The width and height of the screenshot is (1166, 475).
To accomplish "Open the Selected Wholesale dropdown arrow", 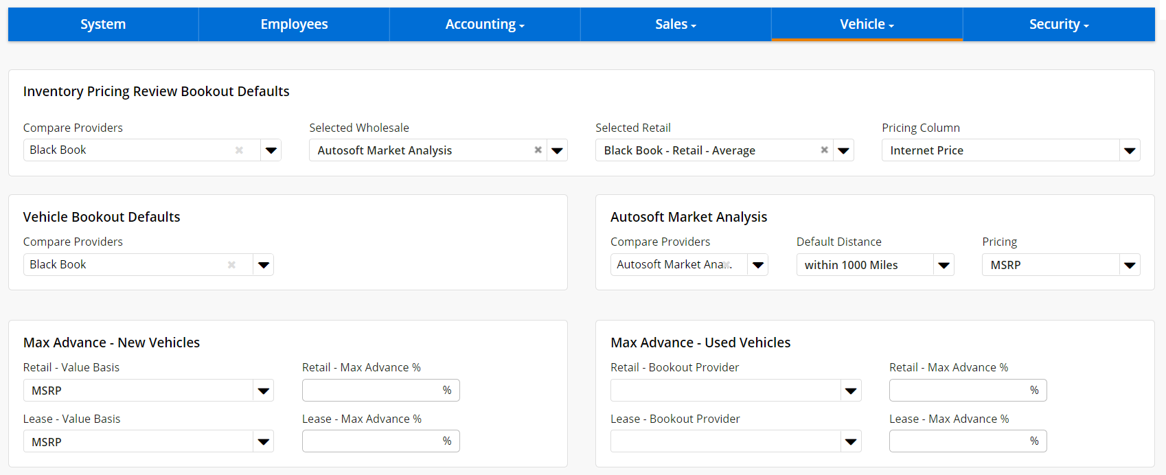I will (x=557, y=150).
